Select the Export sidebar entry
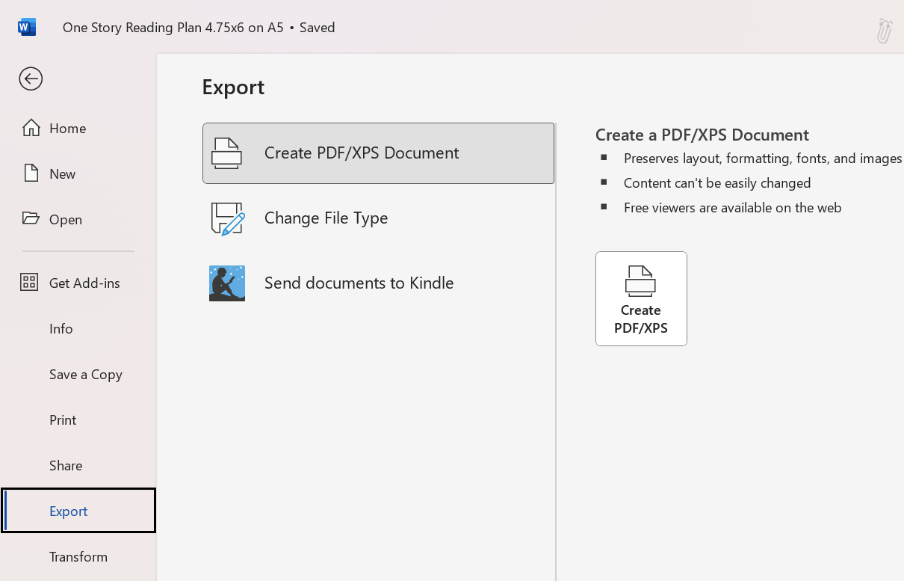The height and width of the screenshot is (581, 904). pos(68,511)
